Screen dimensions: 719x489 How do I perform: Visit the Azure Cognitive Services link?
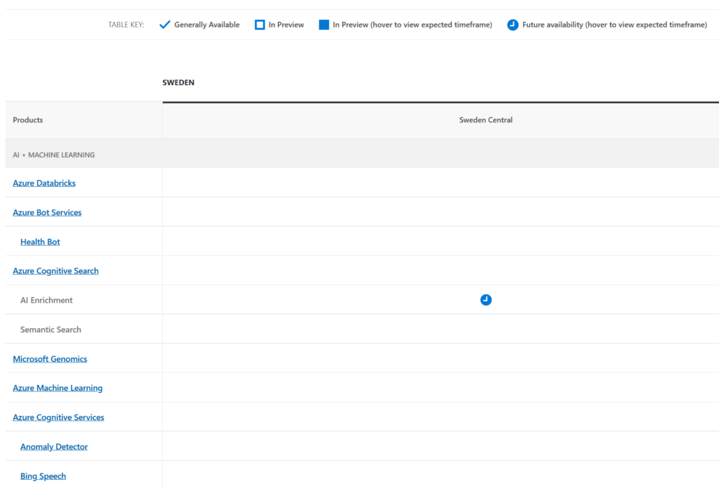point(58,417)
